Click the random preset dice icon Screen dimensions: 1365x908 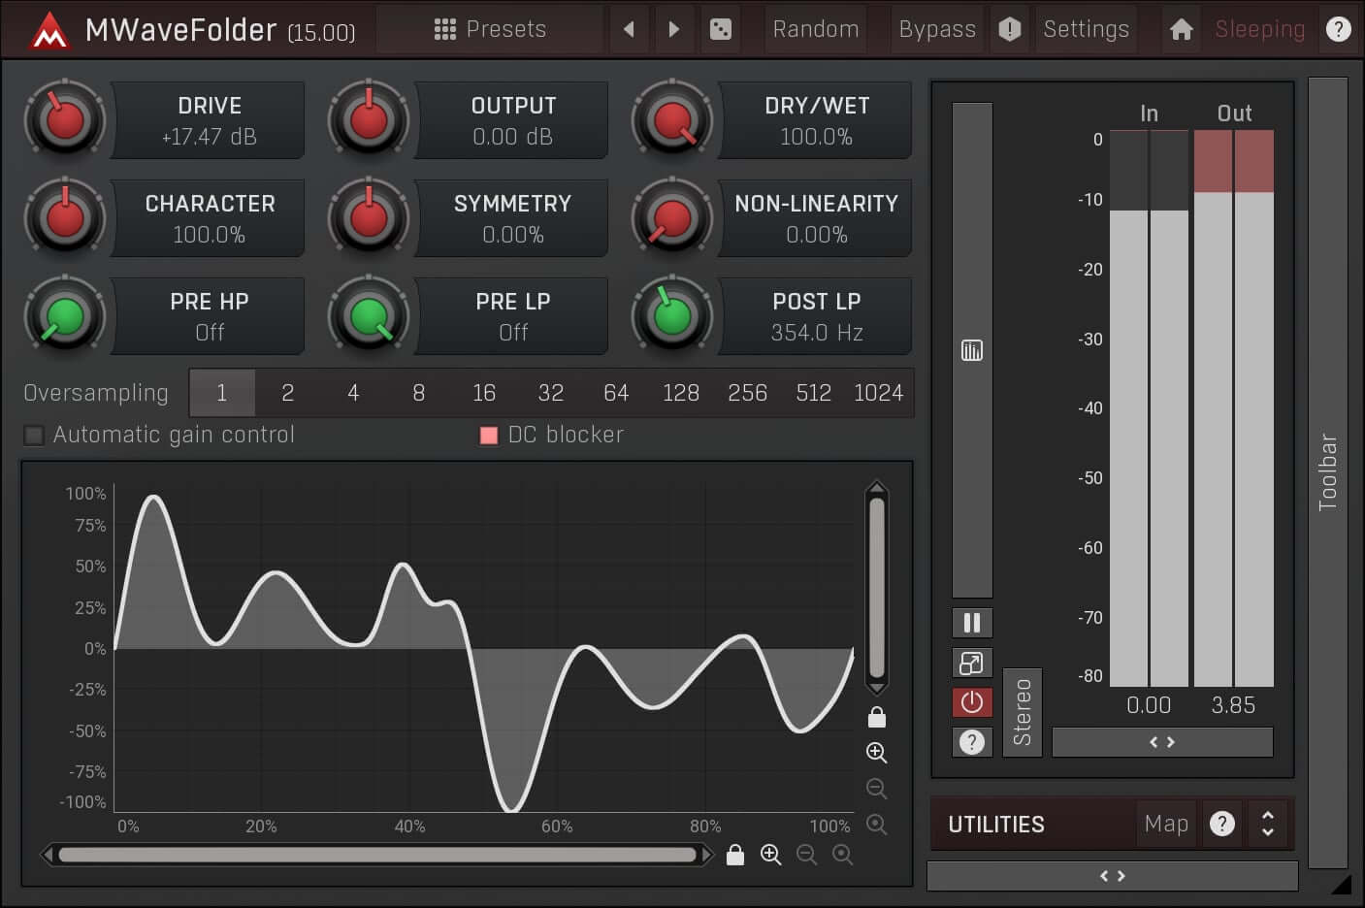coord(721,29)
